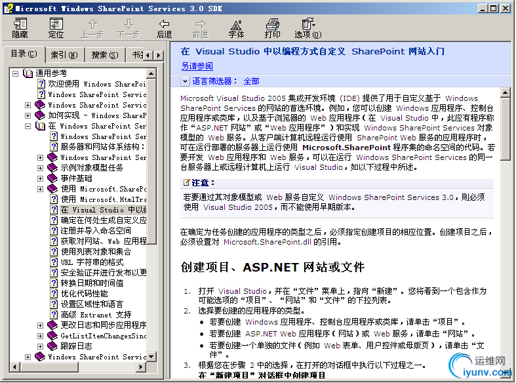This screenshot has height=383, width=516.
Task: Expand the 示例对象模型任务 node
Action: click(40, 168)
